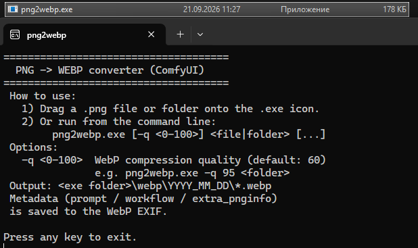Click the console icon on the png2webp tab
Viewport: 418px width, 248px height.
tap(15, 34)
